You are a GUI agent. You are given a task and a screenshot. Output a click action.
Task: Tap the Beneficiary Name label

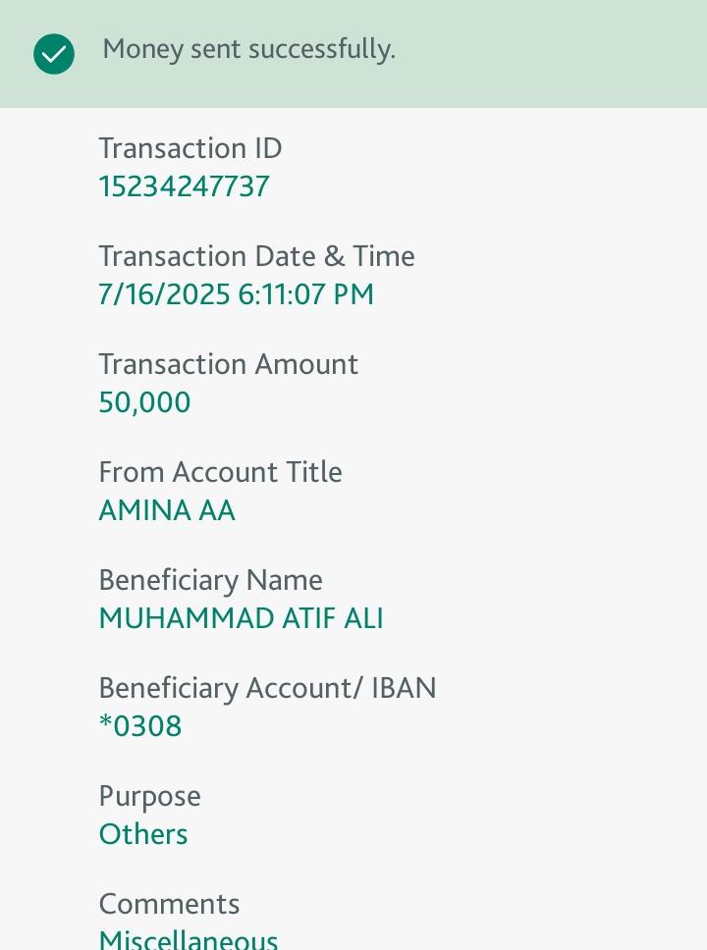(x=210, y=580)
